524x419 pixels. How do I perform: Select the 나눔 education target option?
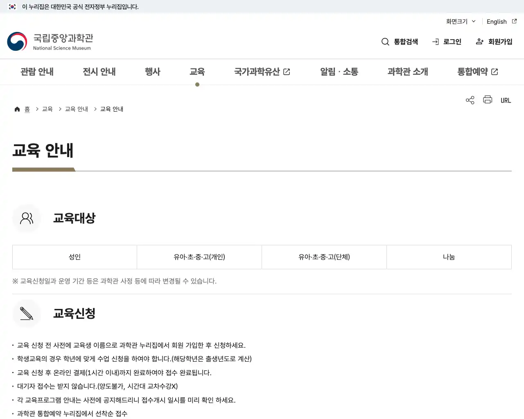(449, 257)
